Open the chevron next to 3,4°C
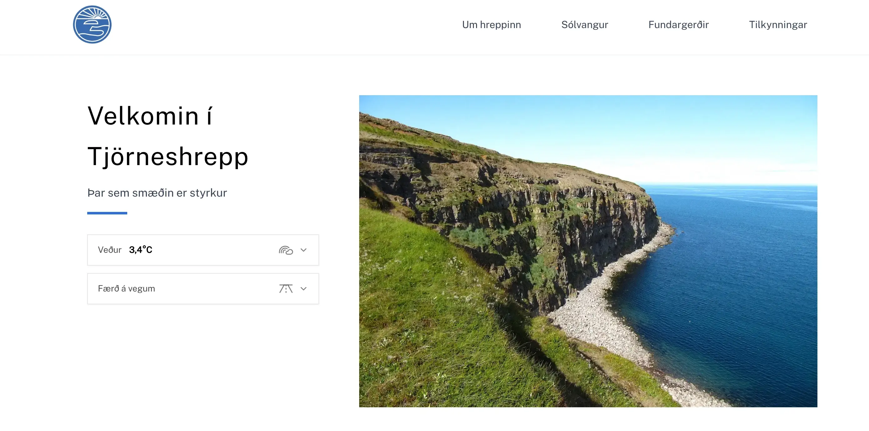The image size is (869, 431). coord(304,250)
